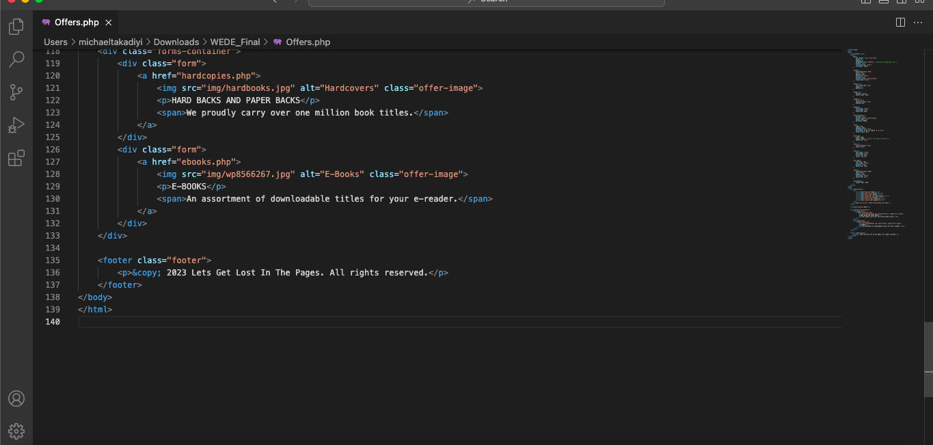Screen dimensions: 933x445
Task: Click line number 119 in the gutter
Action: [53, 64]
